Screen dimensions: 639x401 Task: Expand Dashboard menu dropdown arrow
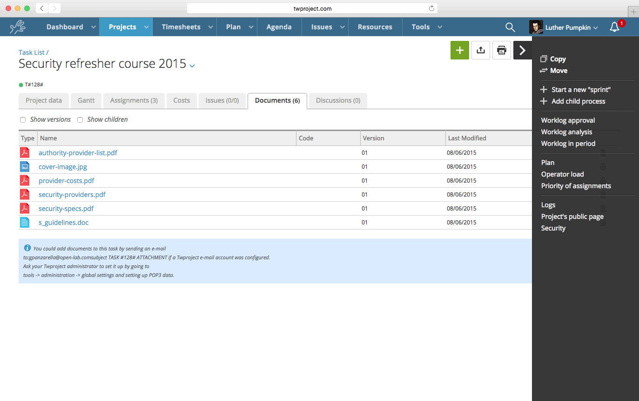(94, 27)
